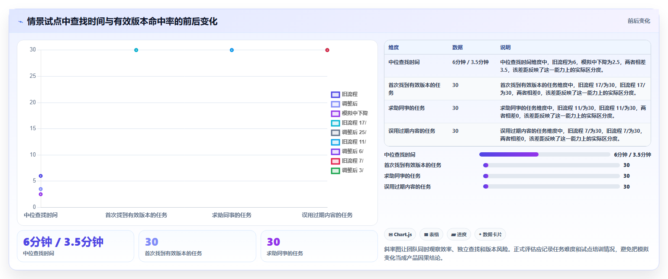Click the lowest purple chart point at 2.5
Screen dimensions: 668x279
[x=41, y=194]
